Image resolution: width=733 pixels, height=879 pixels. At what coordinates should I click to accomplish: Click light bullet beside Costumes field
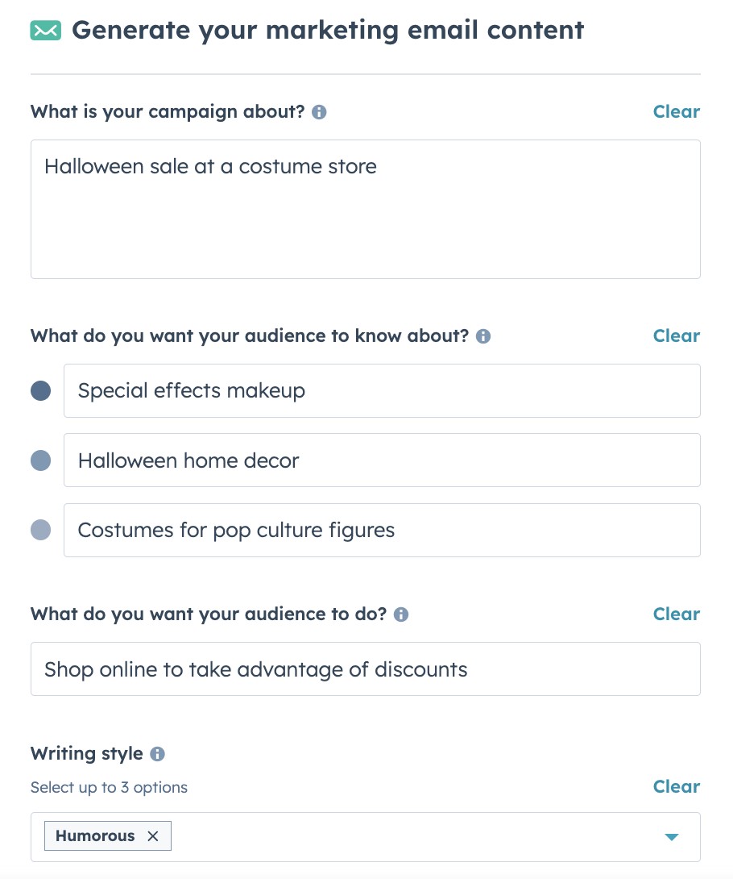click(40, 530)
